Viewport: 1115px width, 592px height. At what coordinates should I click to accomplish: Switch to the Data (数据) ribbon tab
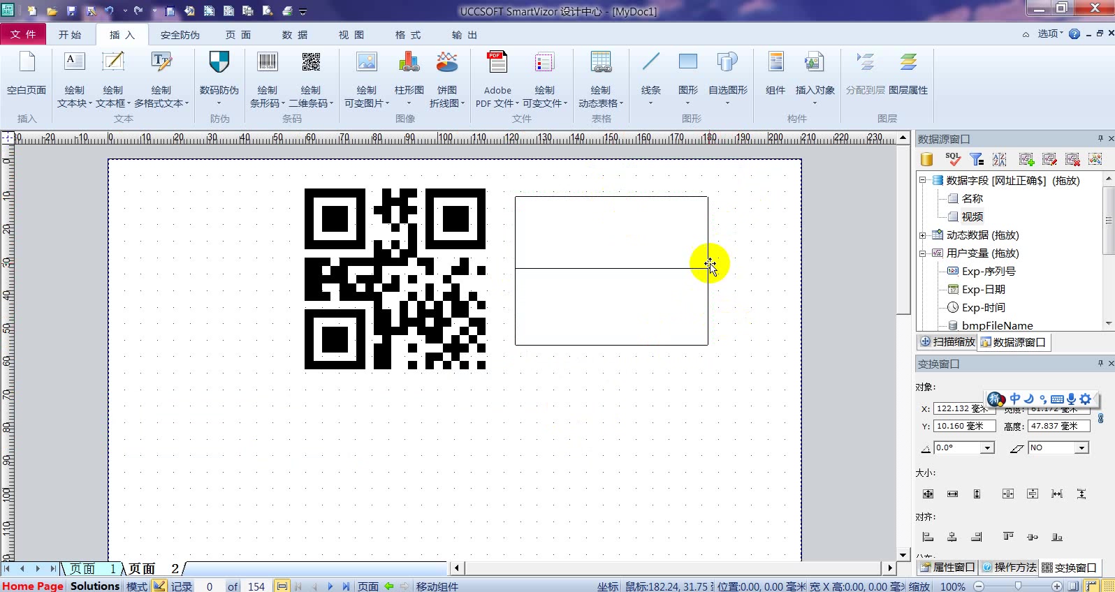click(295, 34)
